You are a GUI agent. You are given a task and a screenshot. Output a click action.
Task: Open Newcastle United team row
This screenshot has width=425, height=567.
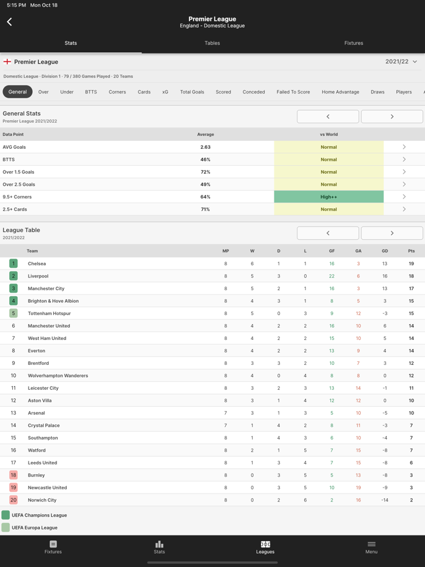coord(212,487)
